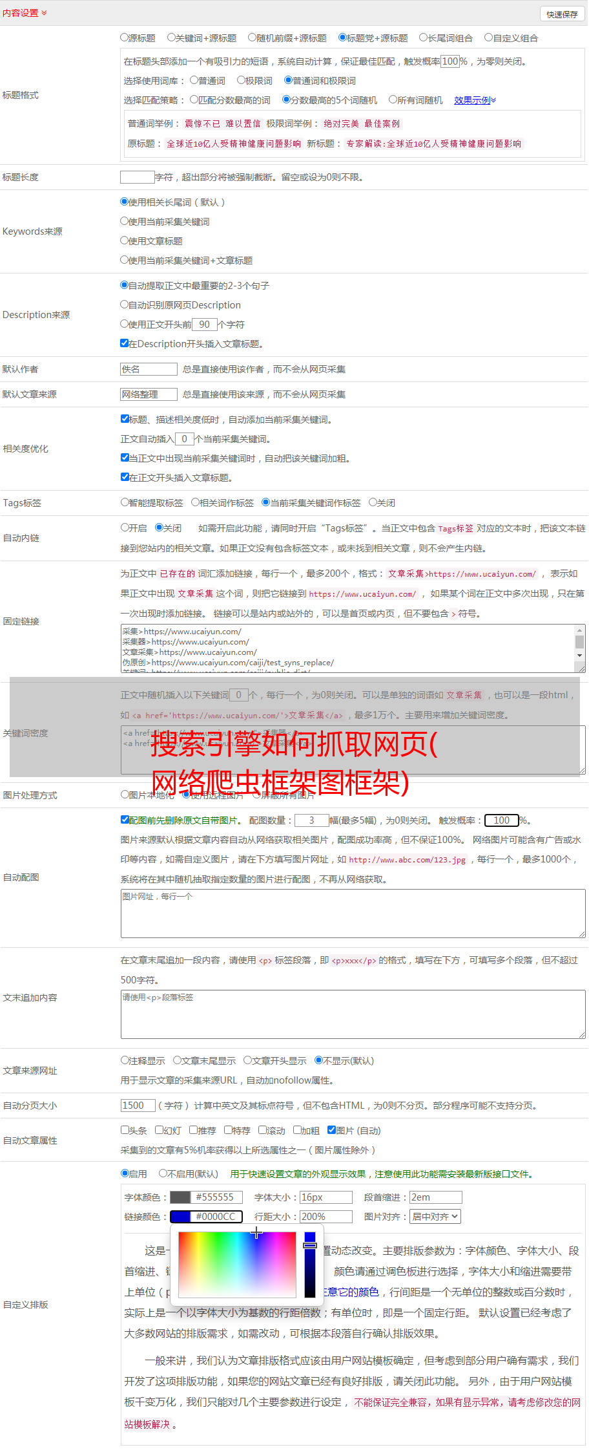Click the 配图数量 field
Screen dimensions: 589x1454
pos(312,820)
